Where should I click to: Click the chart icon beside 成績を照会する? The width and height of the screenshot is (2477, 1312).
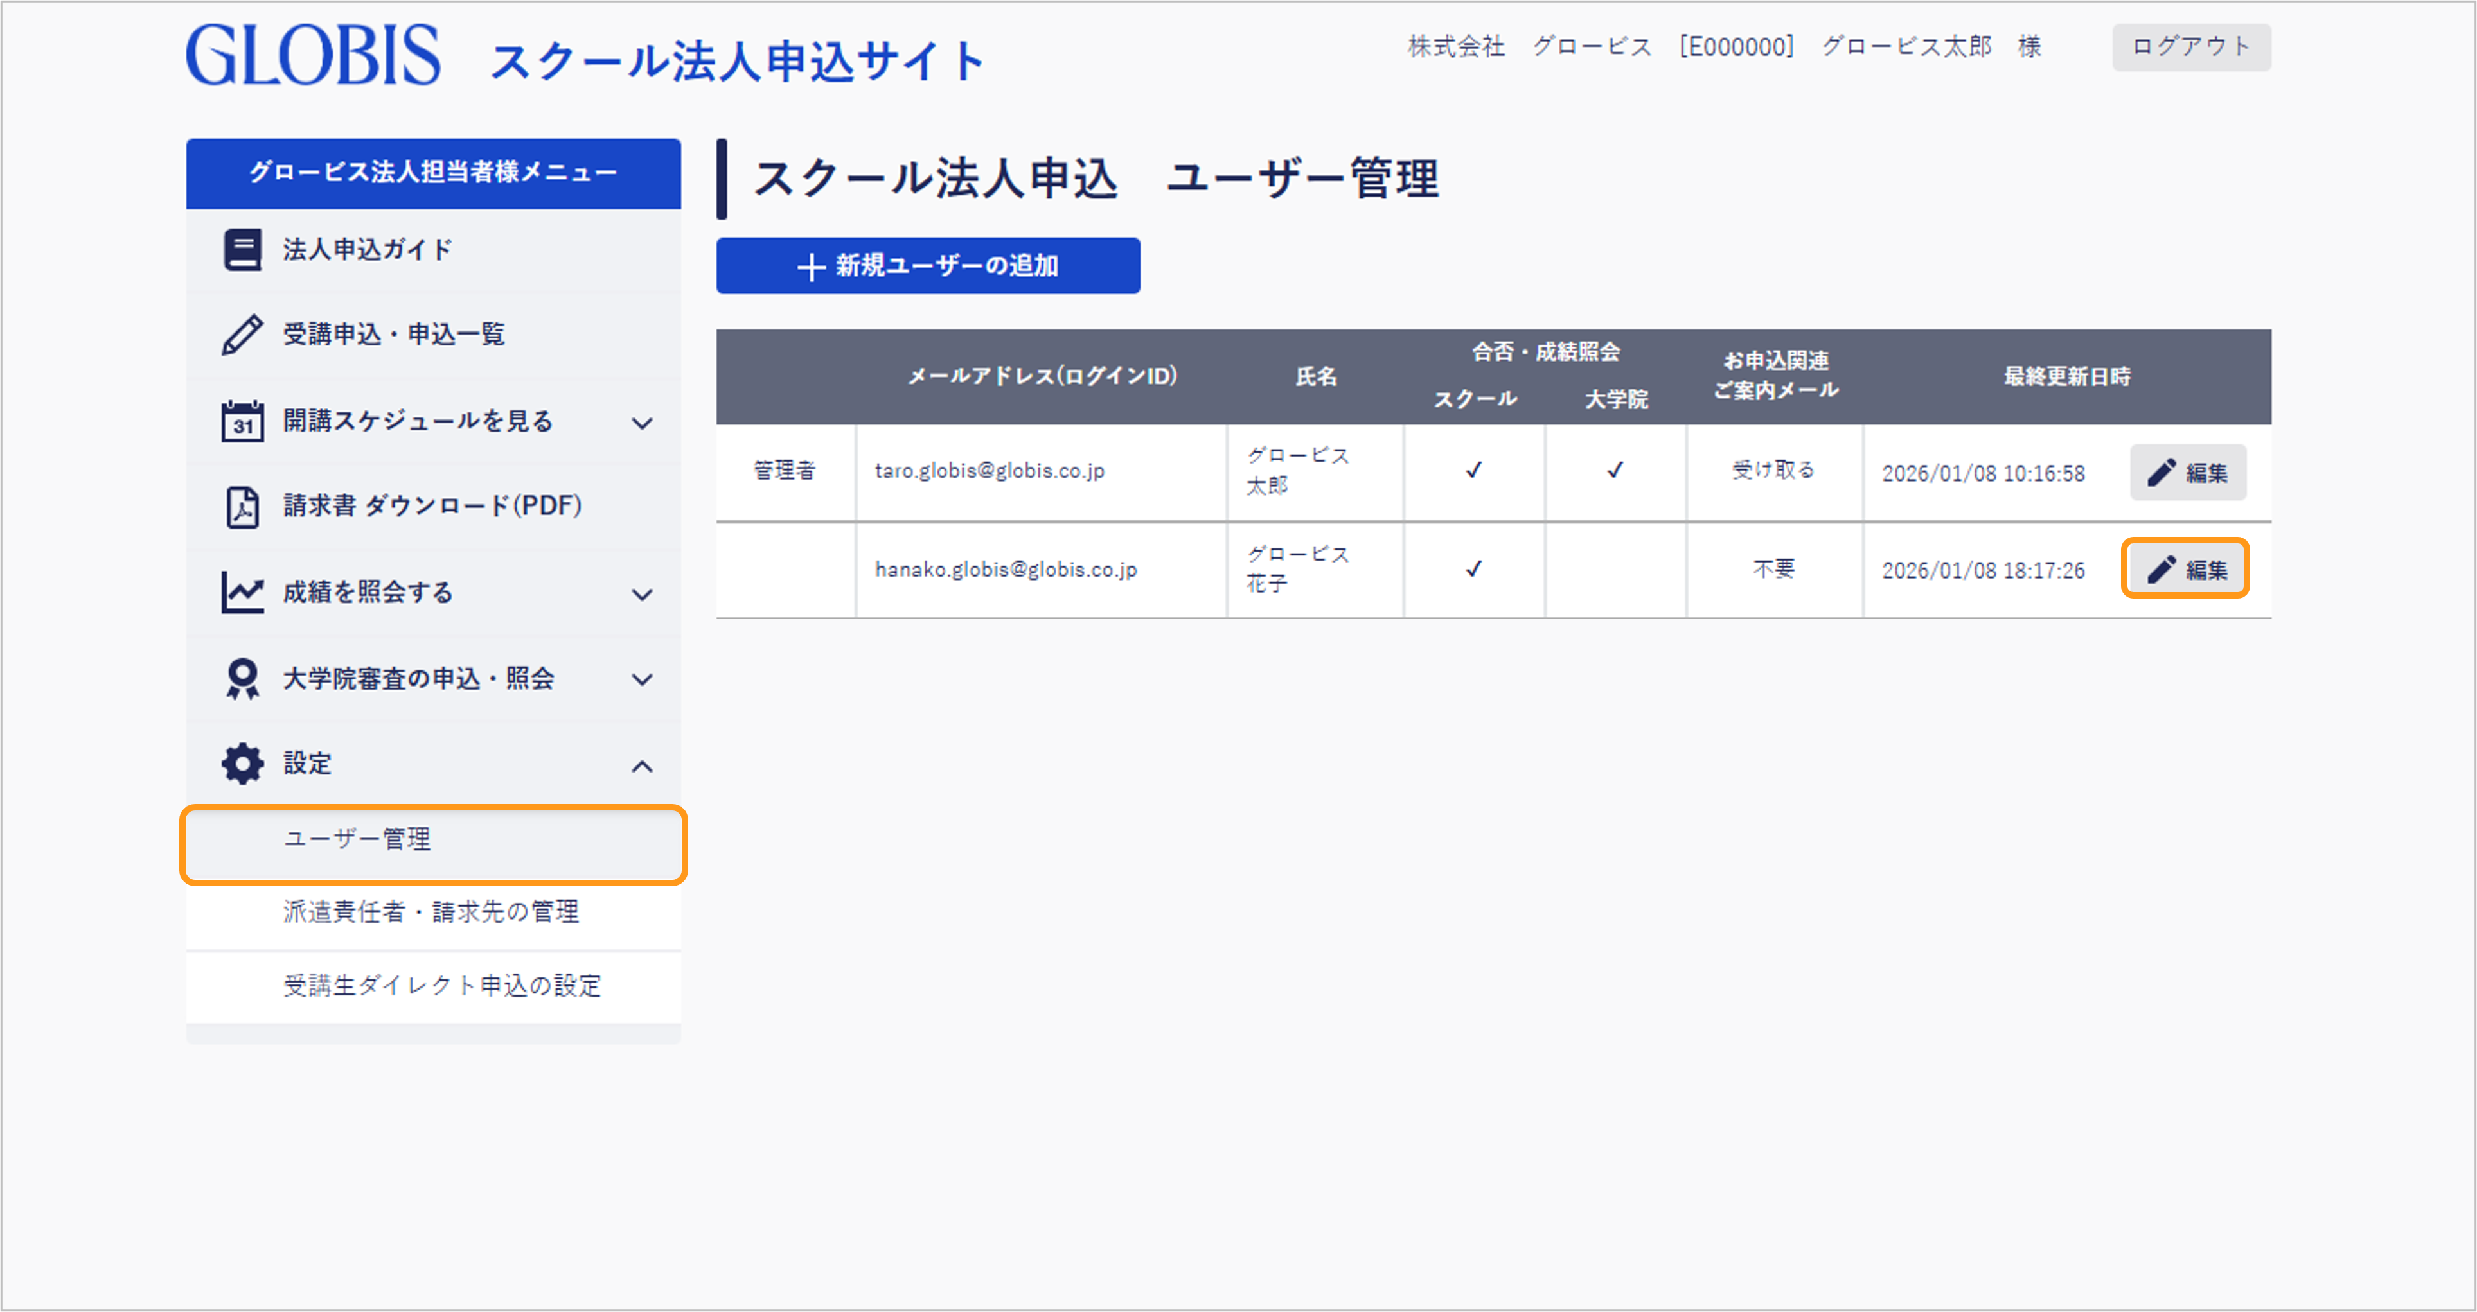pos(242,592)
